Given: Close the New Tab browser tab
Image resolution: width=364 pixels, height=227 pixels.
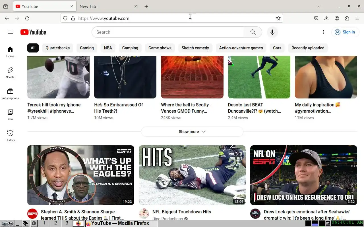Looking at the screenshot, I should [x=136, y=6].
